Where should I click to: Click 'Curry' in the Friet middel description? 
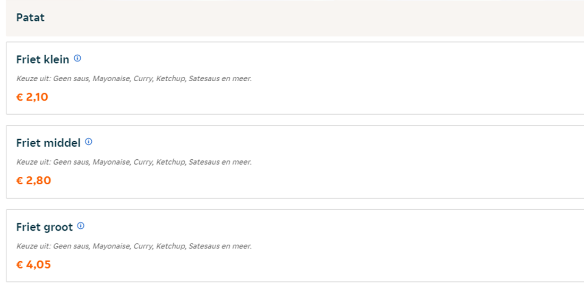(x=142, y=162)
